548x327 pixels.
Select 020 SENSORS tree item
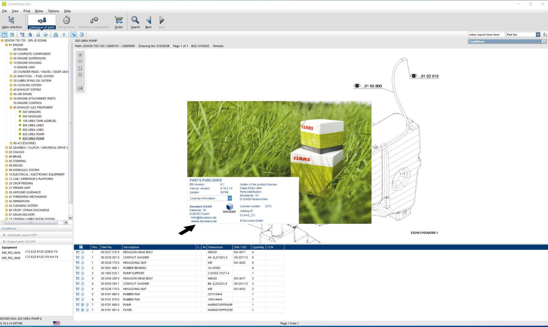[x=32, y=112]
